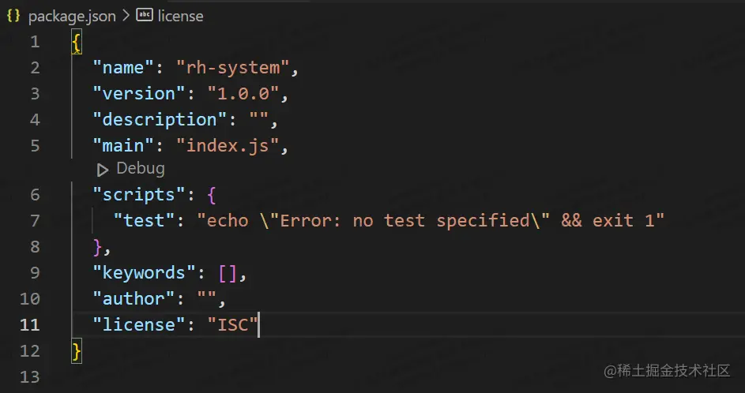The image size is (745, 393).
Task: Click the string symbol icon beside license breadcrumb
Action: (x=145, y=15)
